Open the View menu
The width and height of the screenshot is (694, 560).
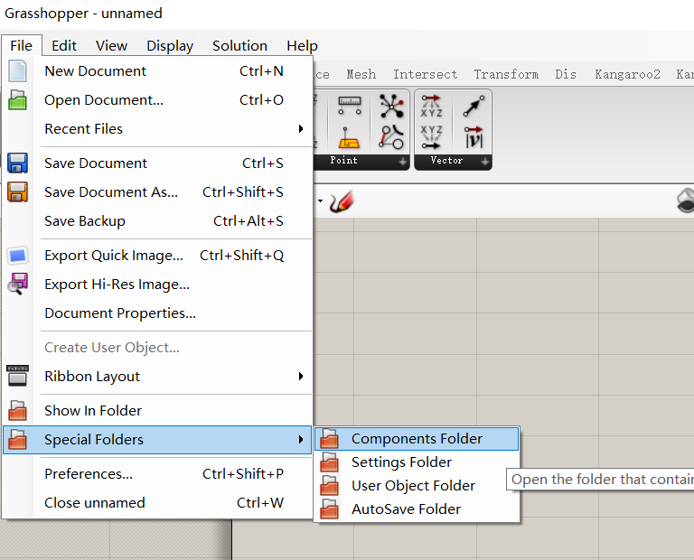point(111,45)
